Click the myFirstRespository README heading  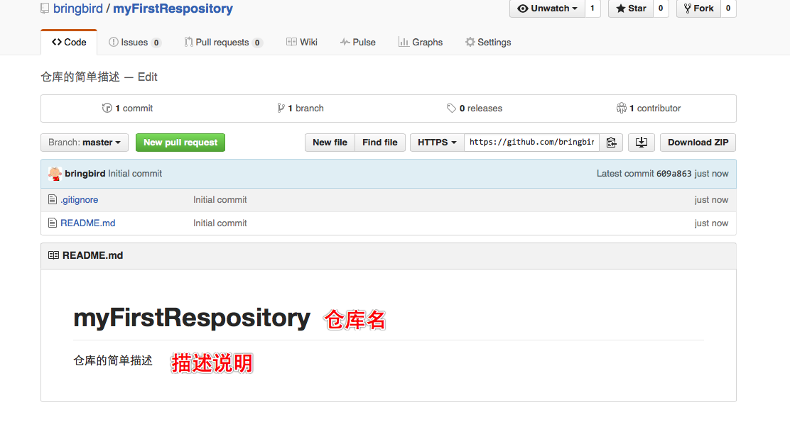[192, 318]
